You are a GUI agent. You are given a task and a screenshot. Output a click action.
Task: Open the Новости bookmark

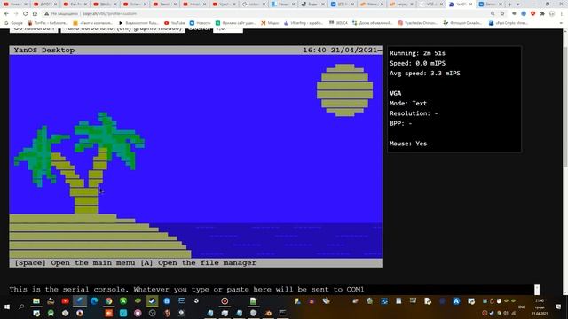pos(200,23)
